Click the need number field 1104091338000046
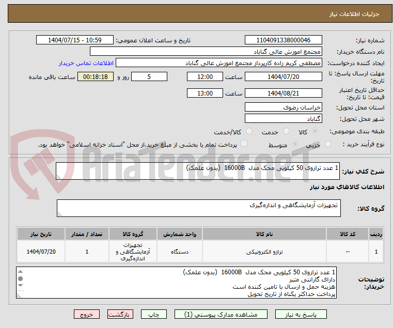The width and height of the screenshot is (393, 328). pos(283,40)
